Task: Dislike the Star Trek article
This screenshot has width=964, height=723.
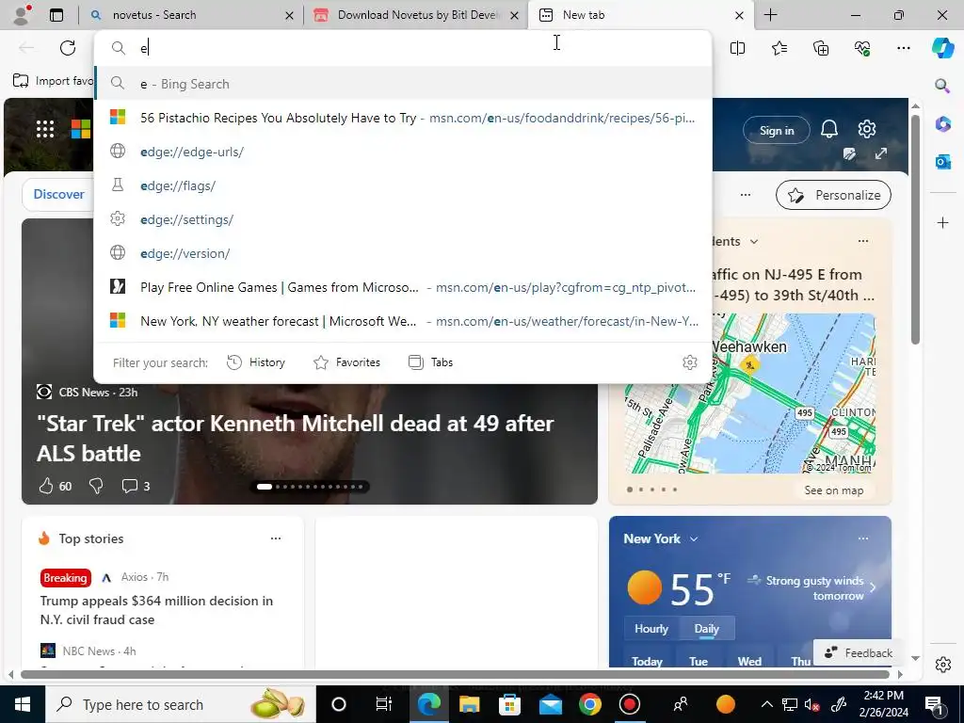Action: pos(96,487)
